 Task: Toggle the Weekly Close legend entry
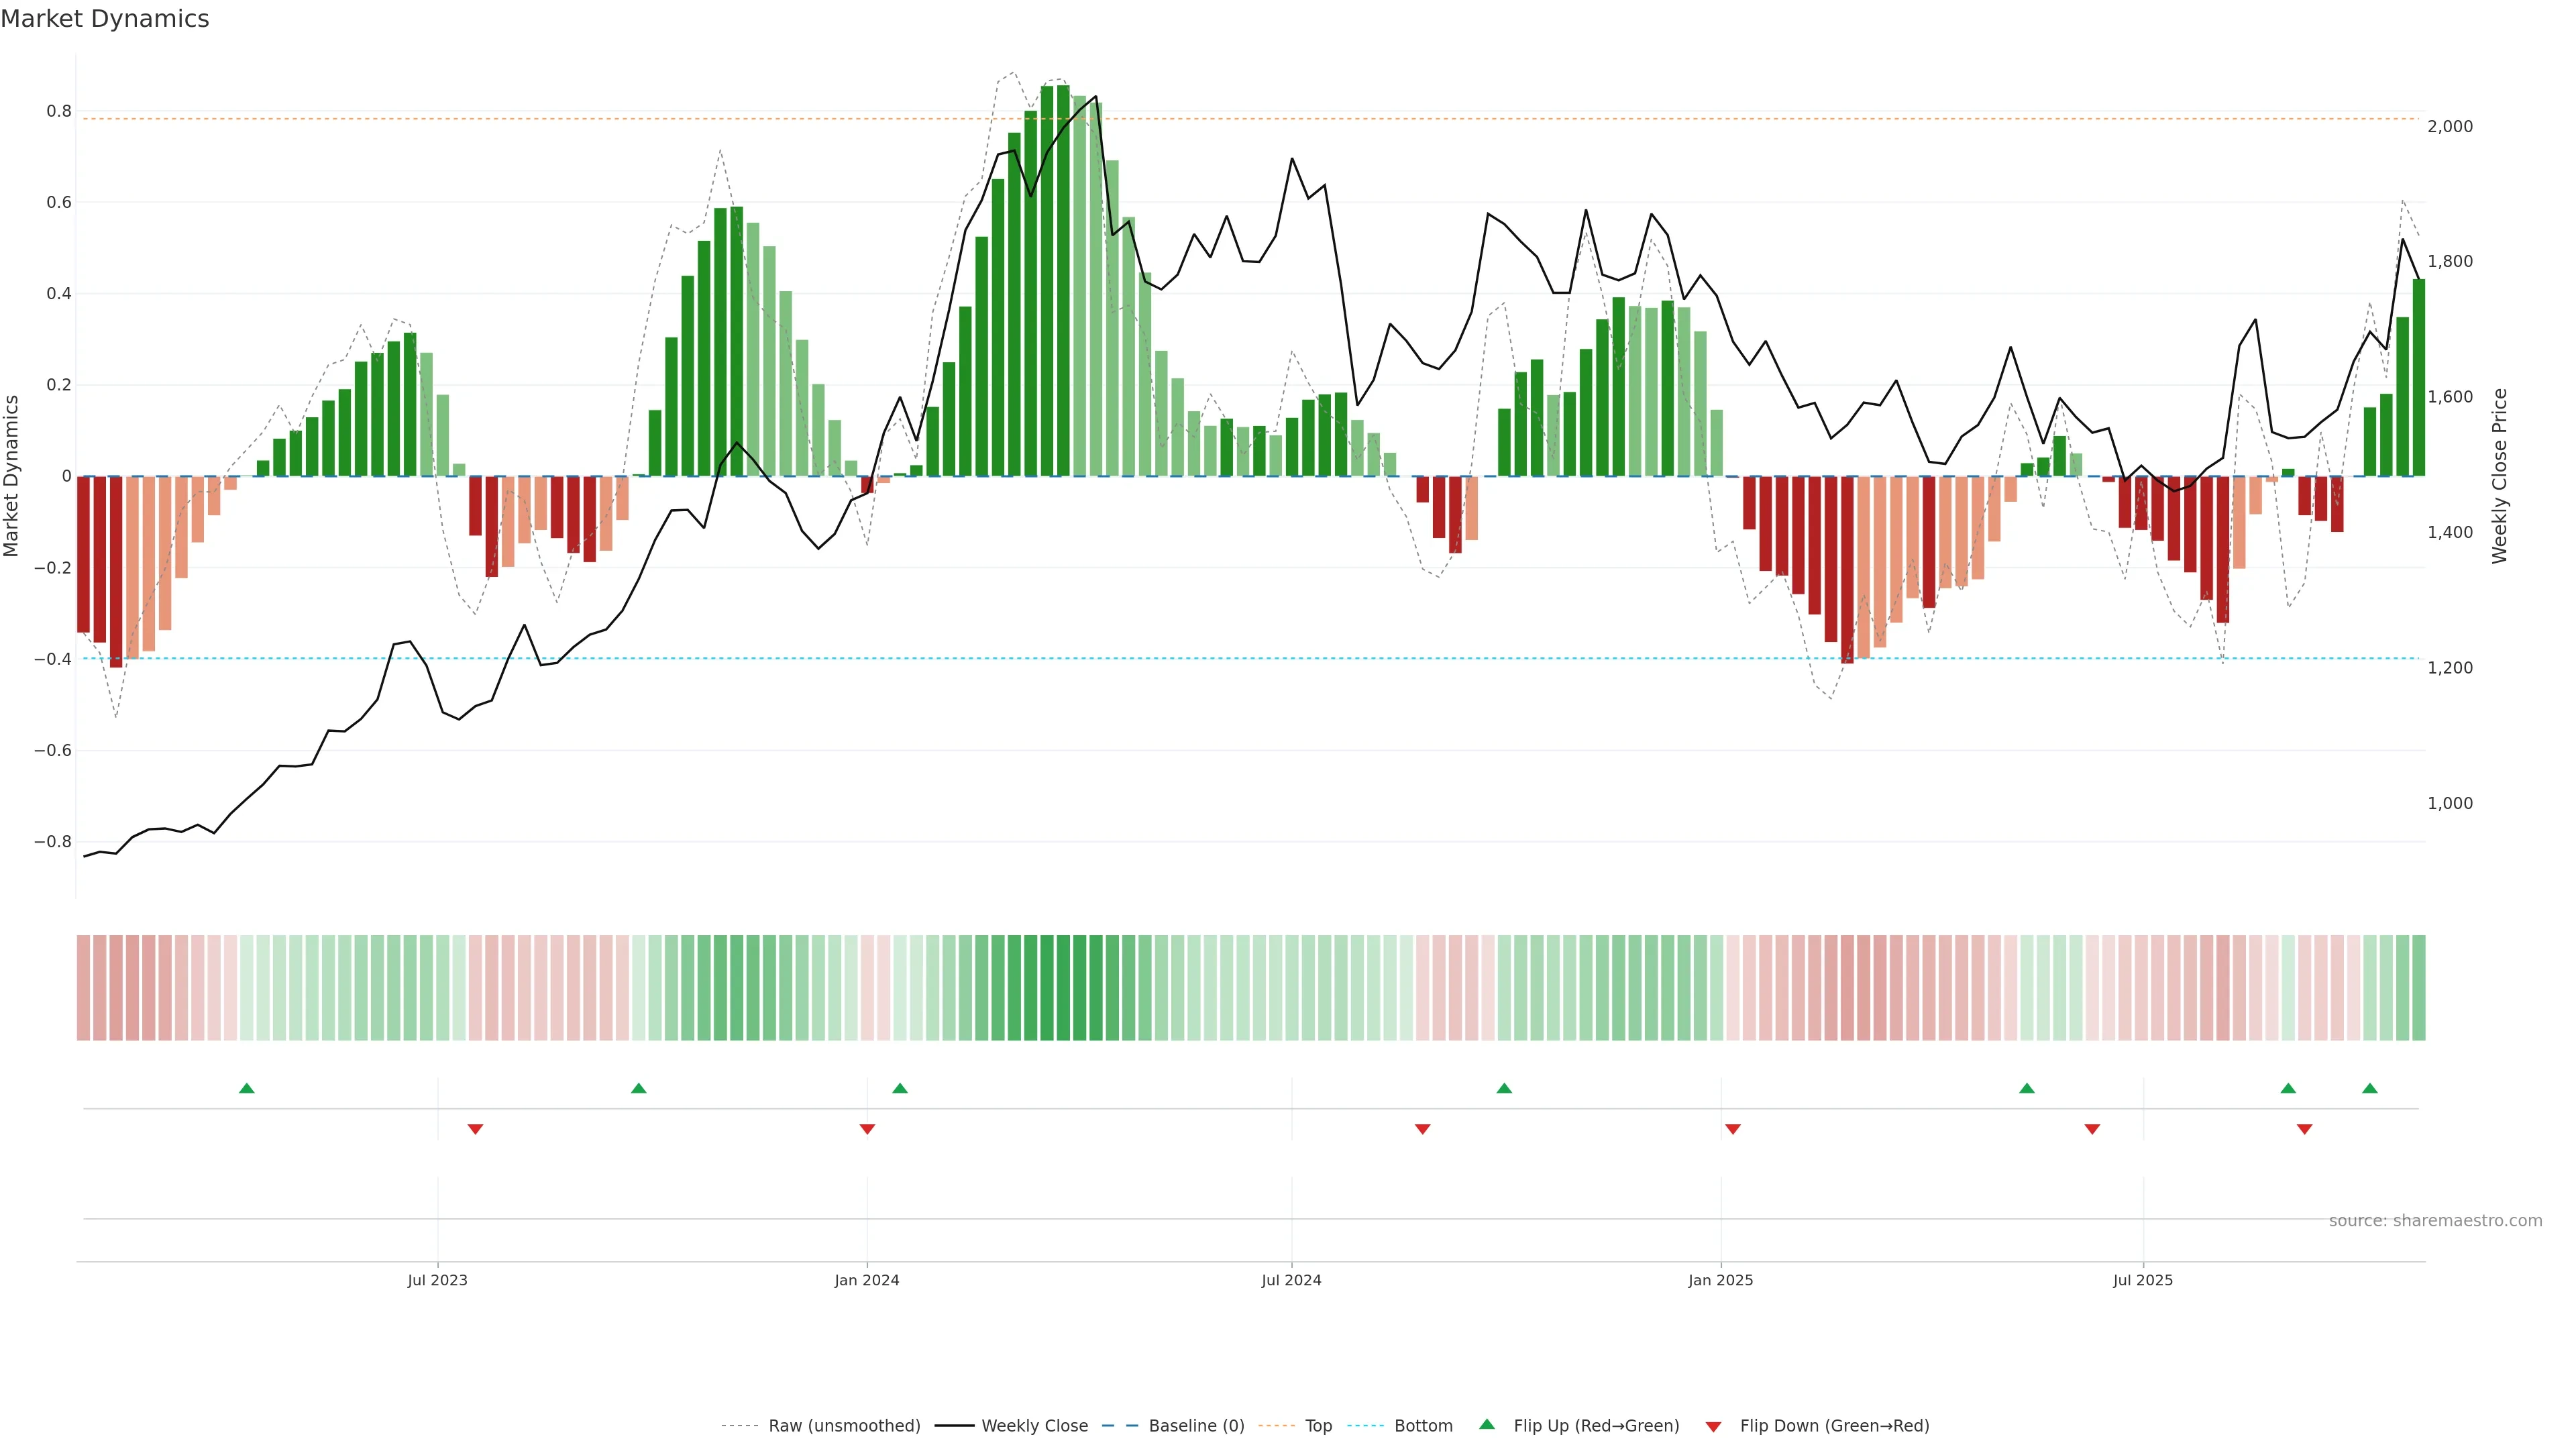click(1034, 1425)
